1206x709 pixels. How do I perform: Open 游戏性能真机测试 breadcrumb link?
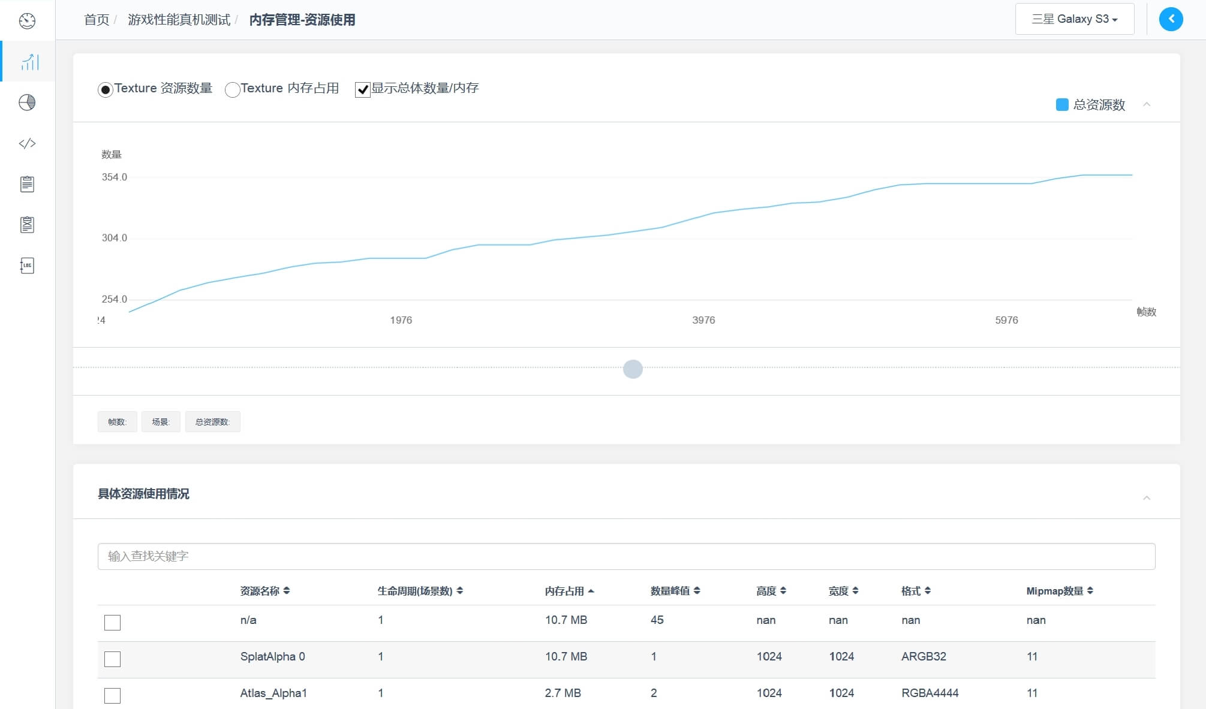[179, 20]
